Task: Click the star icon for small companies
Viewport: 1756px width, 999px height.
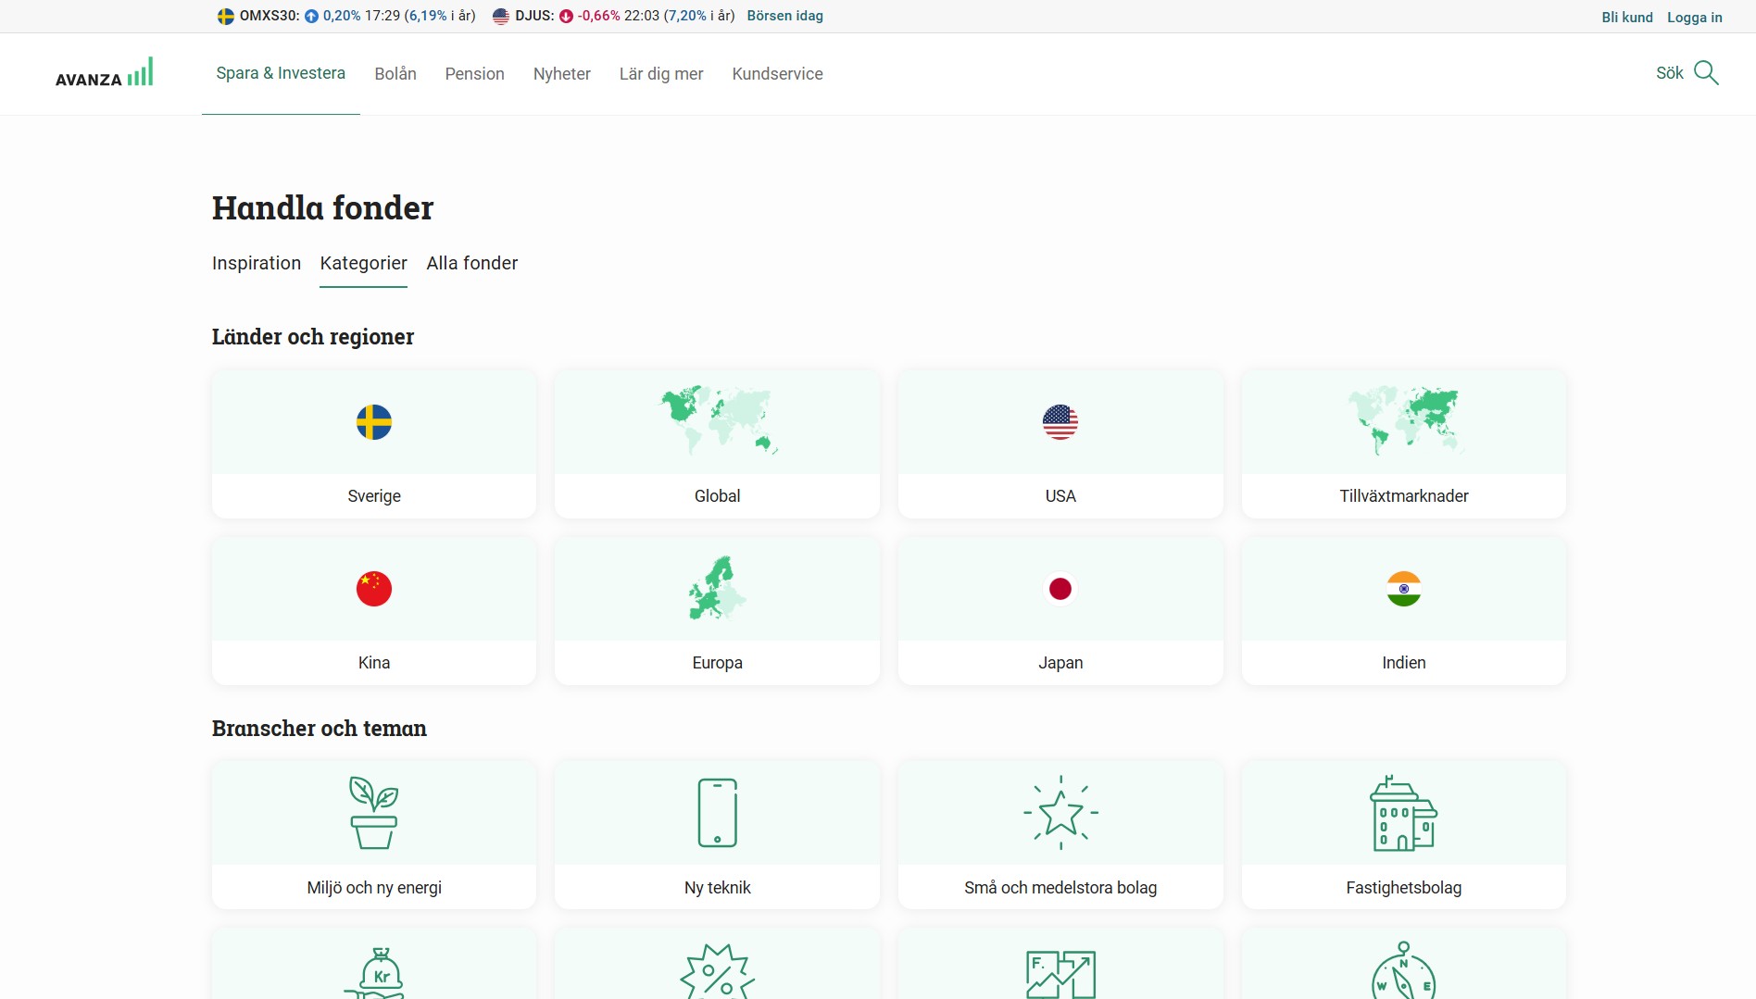Action: (1060, 813)
